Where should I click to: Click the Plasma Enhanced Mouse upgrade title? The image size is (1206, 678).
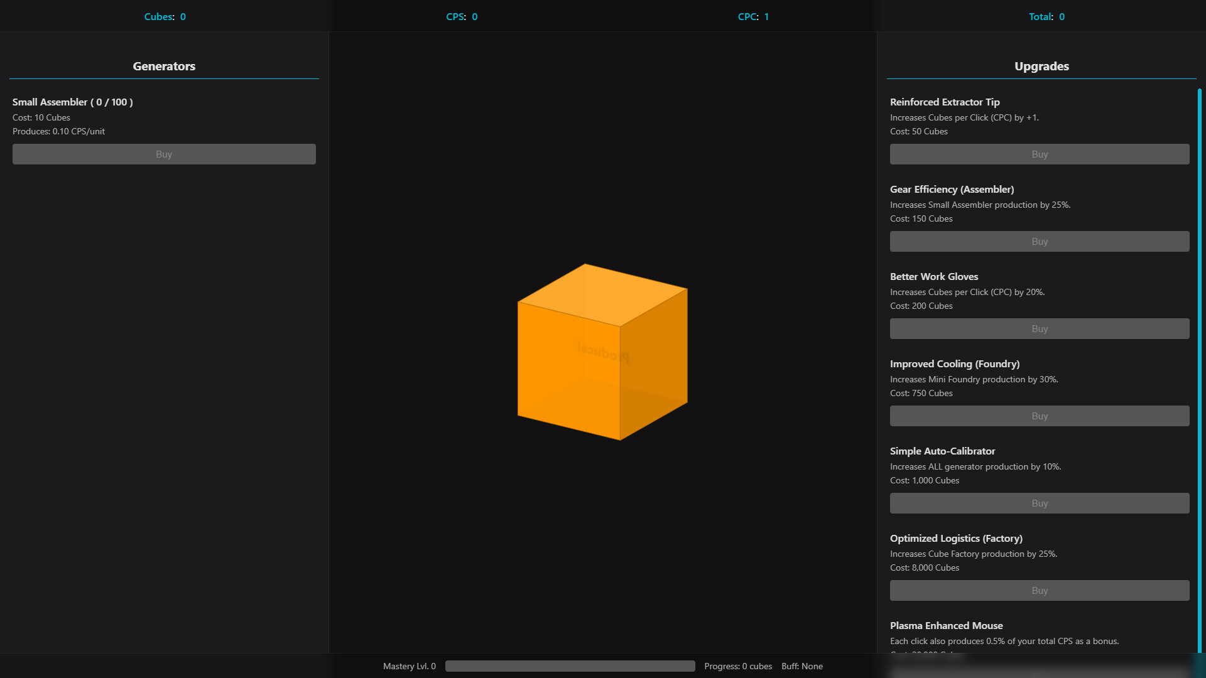946,625
